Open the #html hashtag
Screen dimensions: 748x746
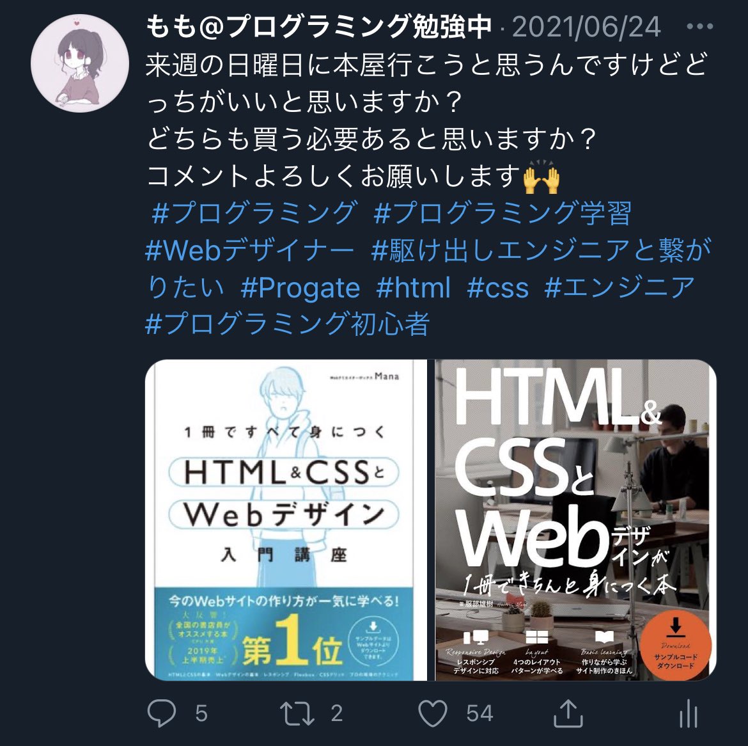click(x=413, y=287)
